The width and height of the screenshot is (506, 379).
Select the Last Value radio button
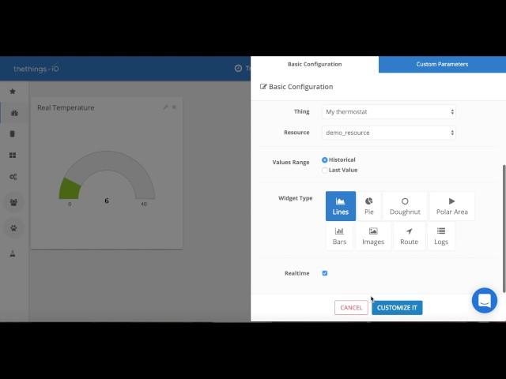point(325,170)
